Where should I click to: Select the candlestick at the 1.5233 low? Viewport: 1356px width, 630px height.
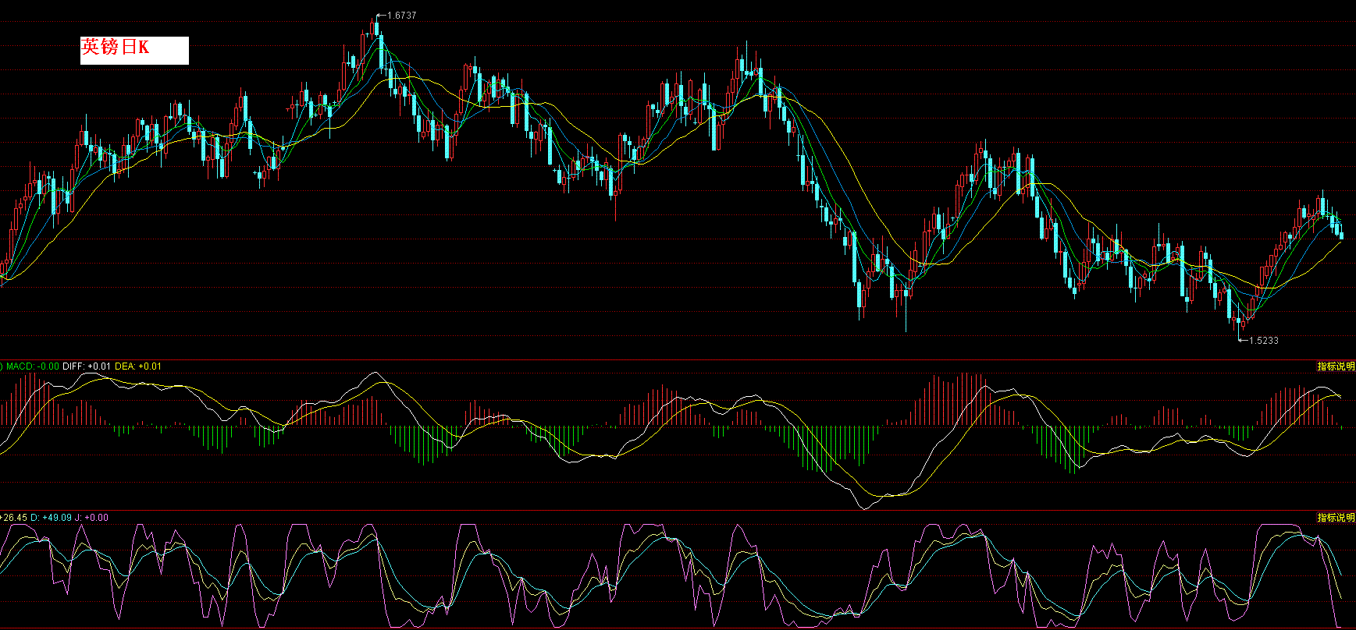1240,321
